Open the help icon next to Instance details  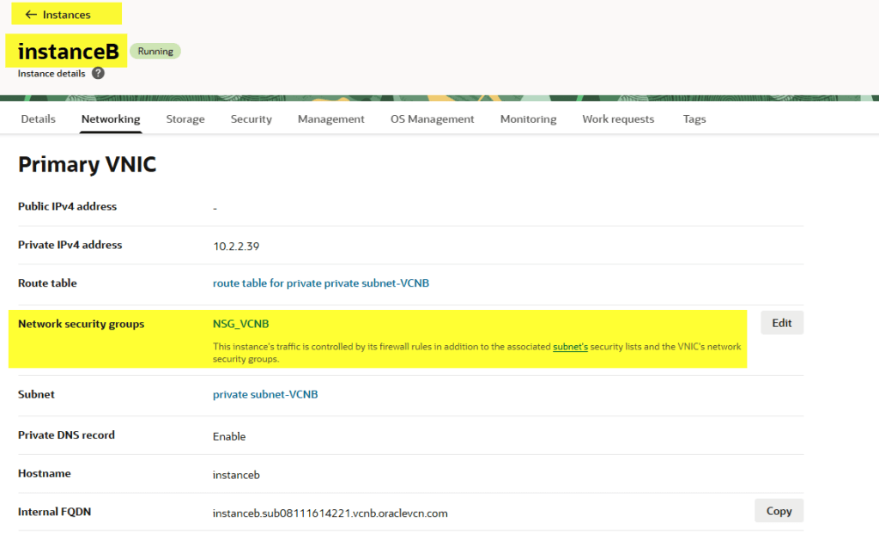(98, 74)
